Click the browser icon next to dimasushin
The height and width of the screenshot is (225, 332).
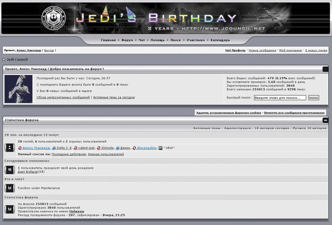[x=134, y=148]
